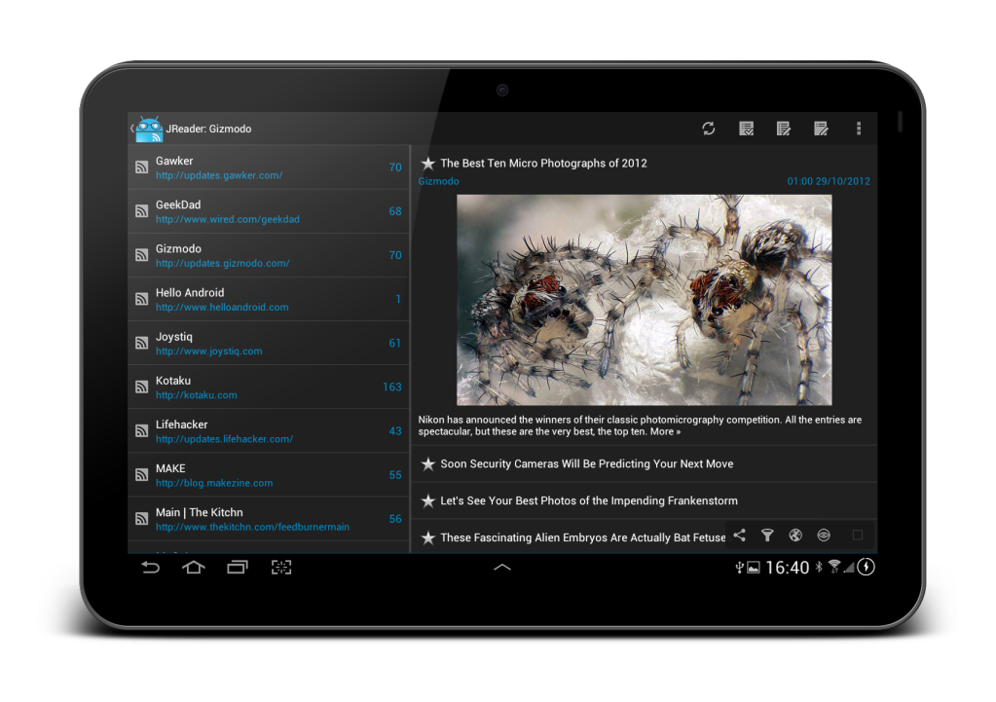
Task: Open the Kotaku feed
Action: (269, 387)
